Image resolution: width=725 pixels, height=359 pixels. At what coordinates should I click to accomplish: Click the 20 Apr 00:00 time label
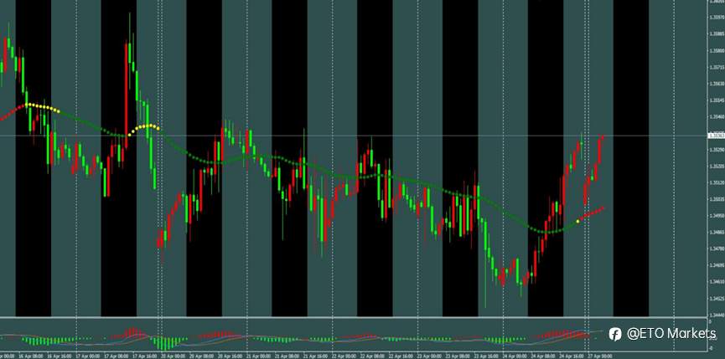[x=173, y=356]
